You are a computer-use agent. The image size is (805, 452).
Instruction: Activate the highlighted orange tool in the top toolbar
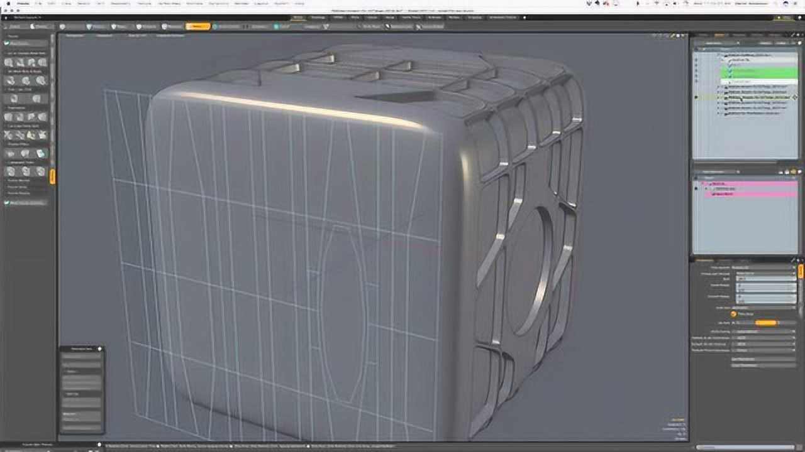coord(198,26)
